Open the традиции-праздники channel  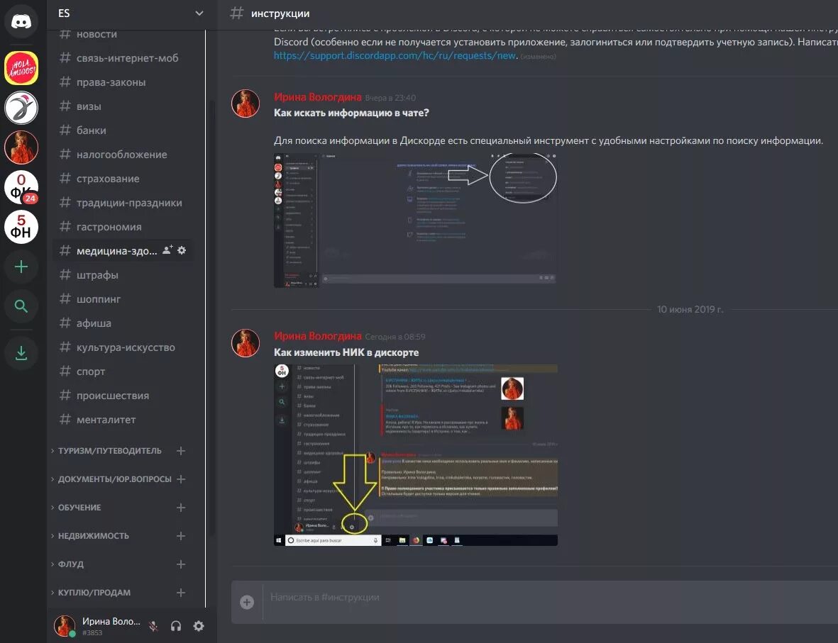tap(122, 203)
